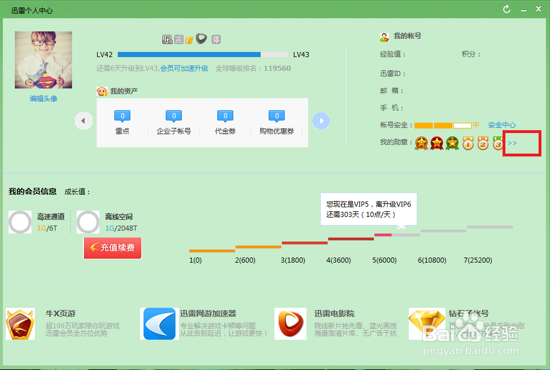The height and width of the screenshot is (370, 550).
Task: Click the right arrow of the assets carousel
Action: click(321, 120)
